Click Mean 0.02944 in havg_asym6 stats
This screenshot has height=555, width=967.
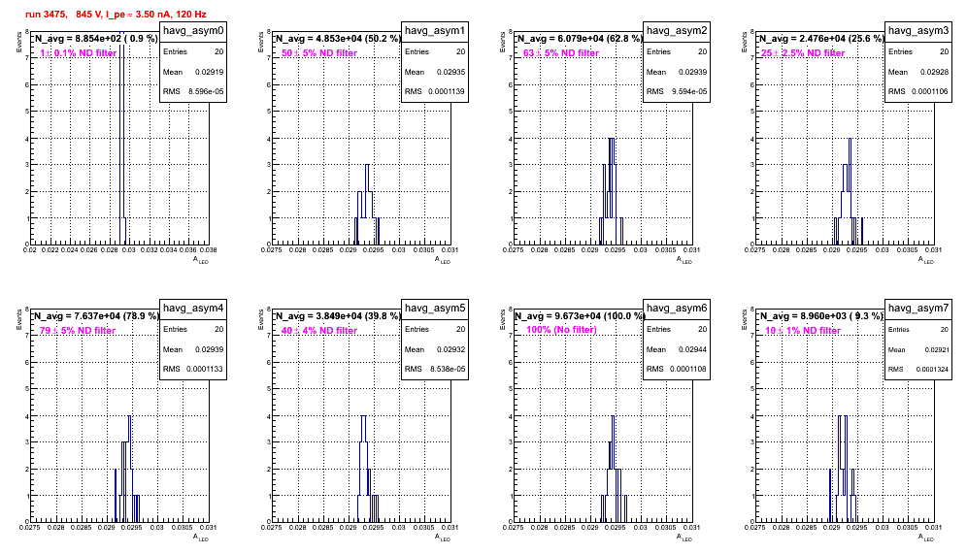677,349
